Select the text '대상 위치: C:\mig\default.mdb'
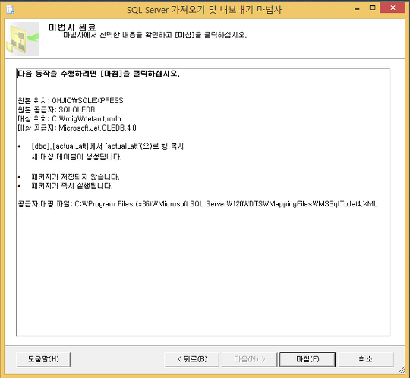Screen dimensions: 410x378 coord(69,119)
